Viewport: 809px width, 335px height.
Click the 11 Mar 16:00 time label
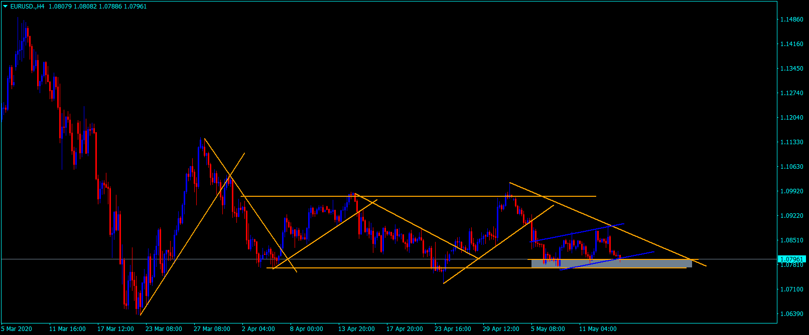67,329
